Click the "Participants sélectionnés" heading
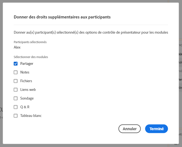This screenshot has height=147, width=182. (30, 42)
